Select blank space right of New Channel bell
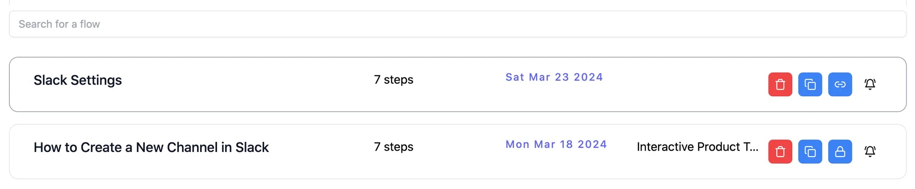This screenshot has height=189, width=915. pos(891,152)
